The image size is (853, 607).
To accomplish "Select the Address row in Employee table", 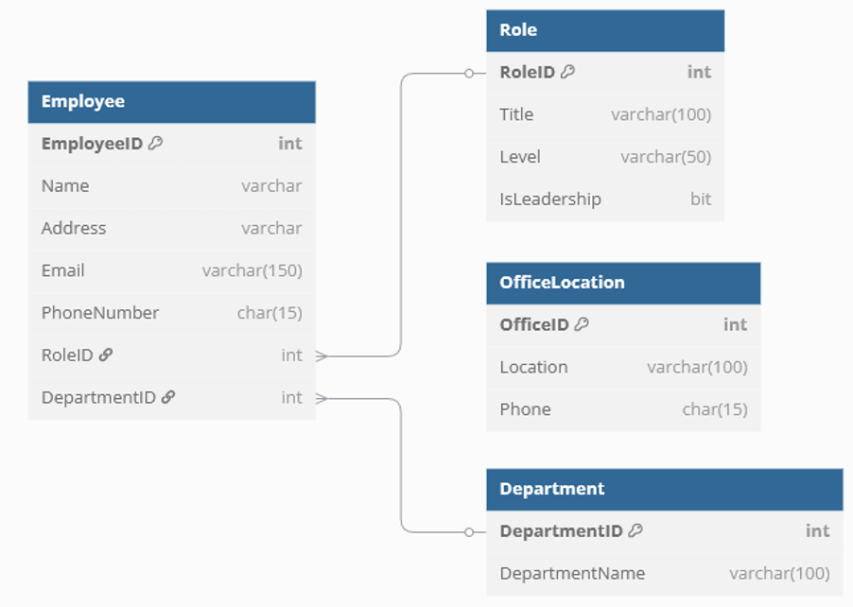I will click(171, 229).
